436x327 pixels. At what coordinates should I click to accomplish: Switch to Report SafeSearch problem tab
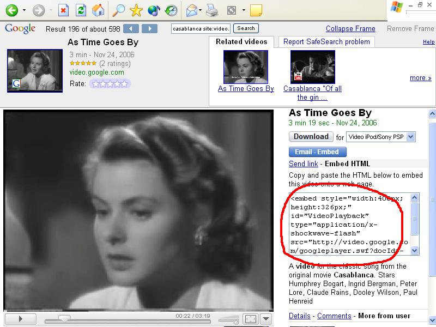[326, 42]
